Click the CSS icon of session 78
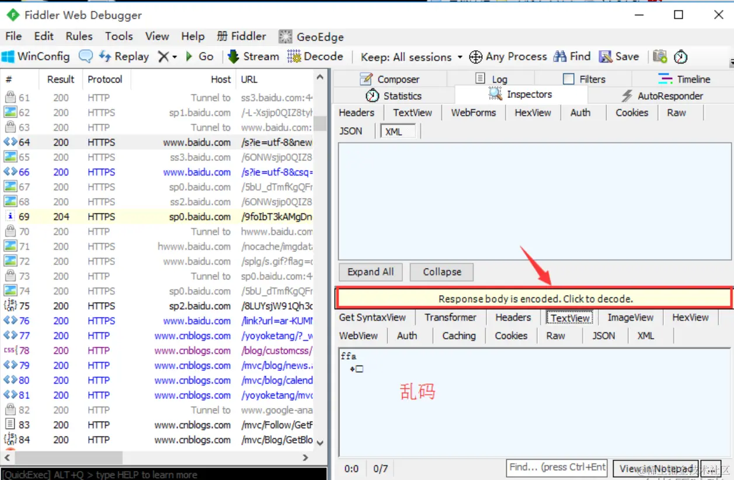This screenshot has height=480, width=734. tap(11, 351)
